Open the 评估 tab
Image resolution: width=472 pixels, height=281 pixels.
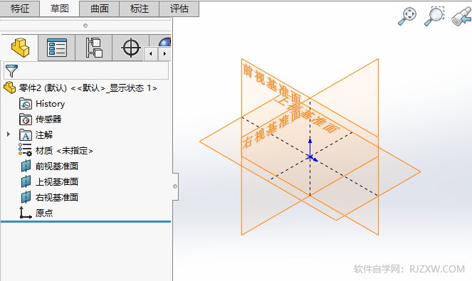point(179,9)
